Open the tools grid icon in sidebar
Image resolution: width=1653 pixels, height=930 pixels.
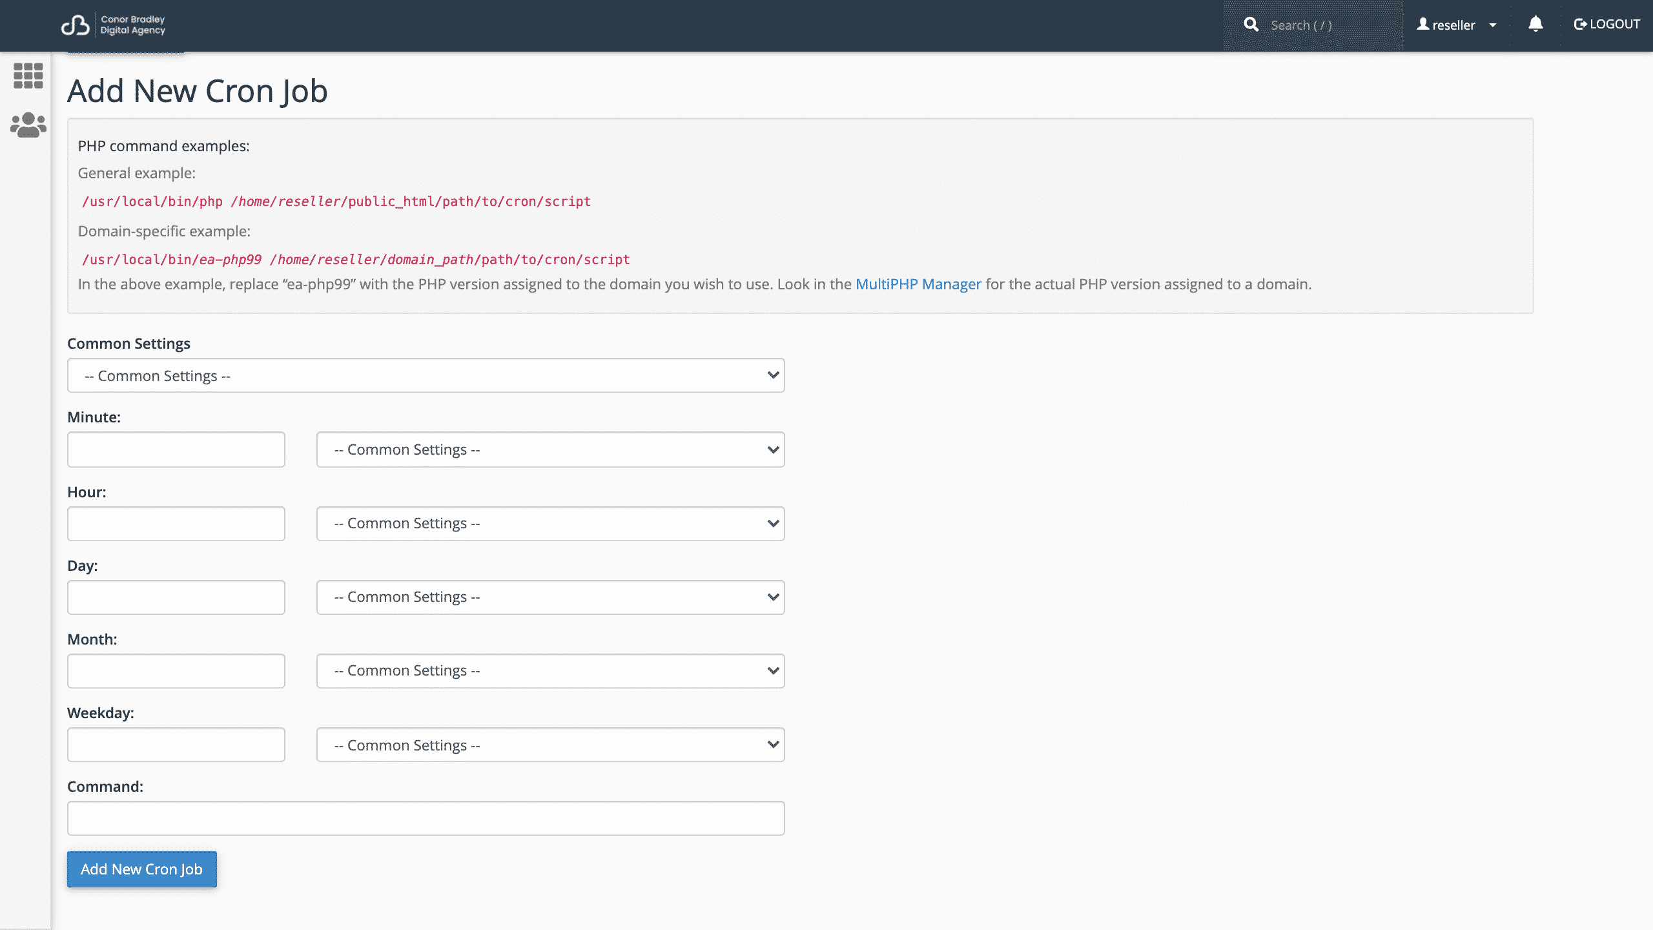coord(28,76)
